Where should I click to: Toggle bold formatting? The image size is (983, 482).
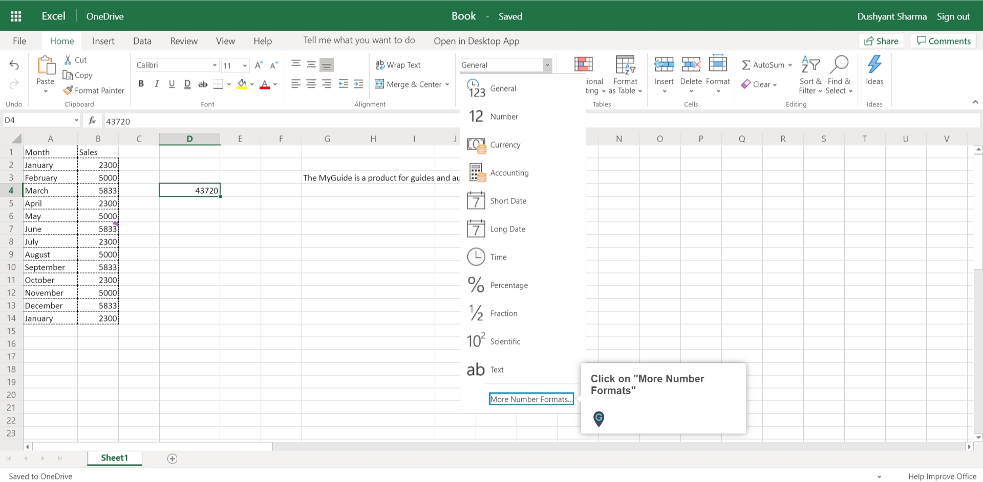[141, 83]
